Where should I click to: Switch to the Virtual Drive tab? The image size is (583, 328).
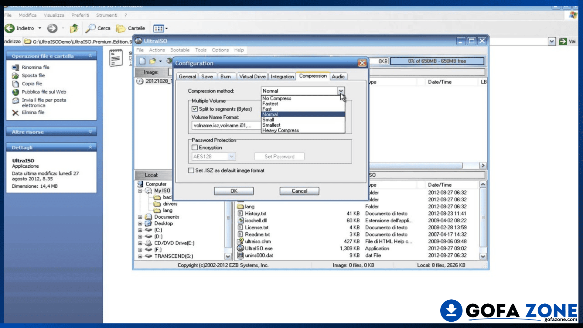[252, 77]
